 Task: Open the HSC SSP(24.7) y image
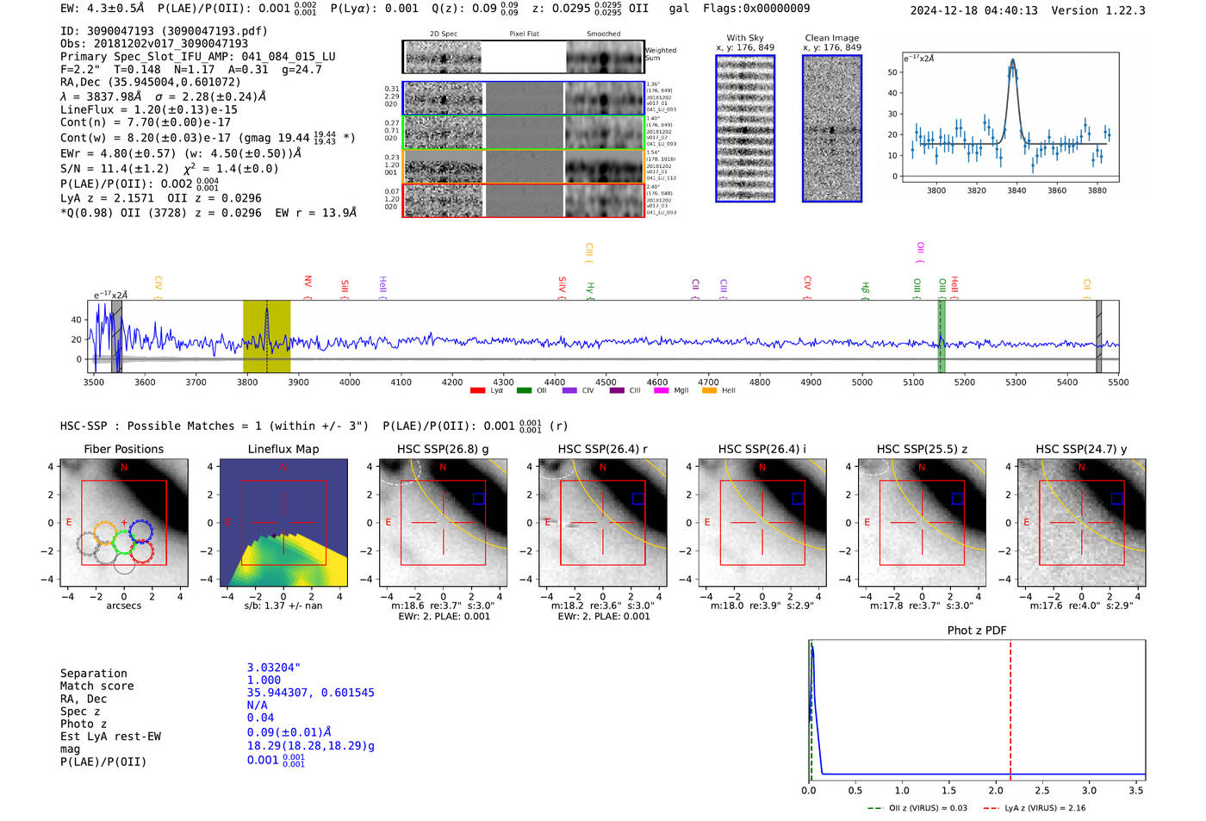(x=1082, y=522)
